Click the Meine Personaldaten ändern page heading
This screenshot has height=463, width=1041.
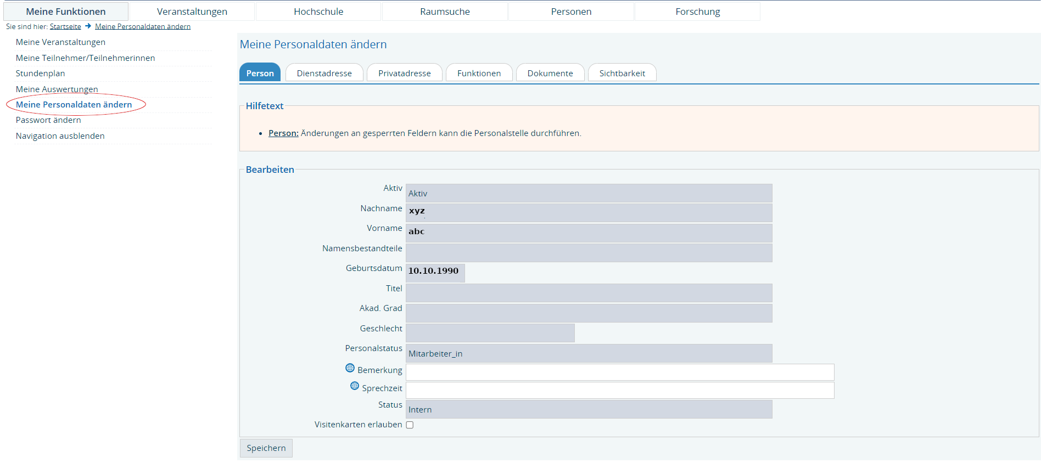point(313,44)
